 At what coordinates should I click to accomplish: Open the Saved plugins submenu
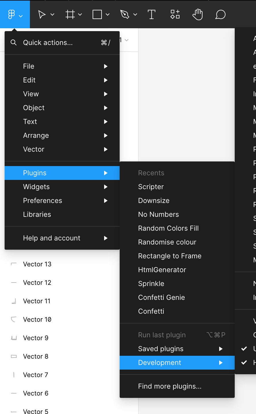point(177,349)
